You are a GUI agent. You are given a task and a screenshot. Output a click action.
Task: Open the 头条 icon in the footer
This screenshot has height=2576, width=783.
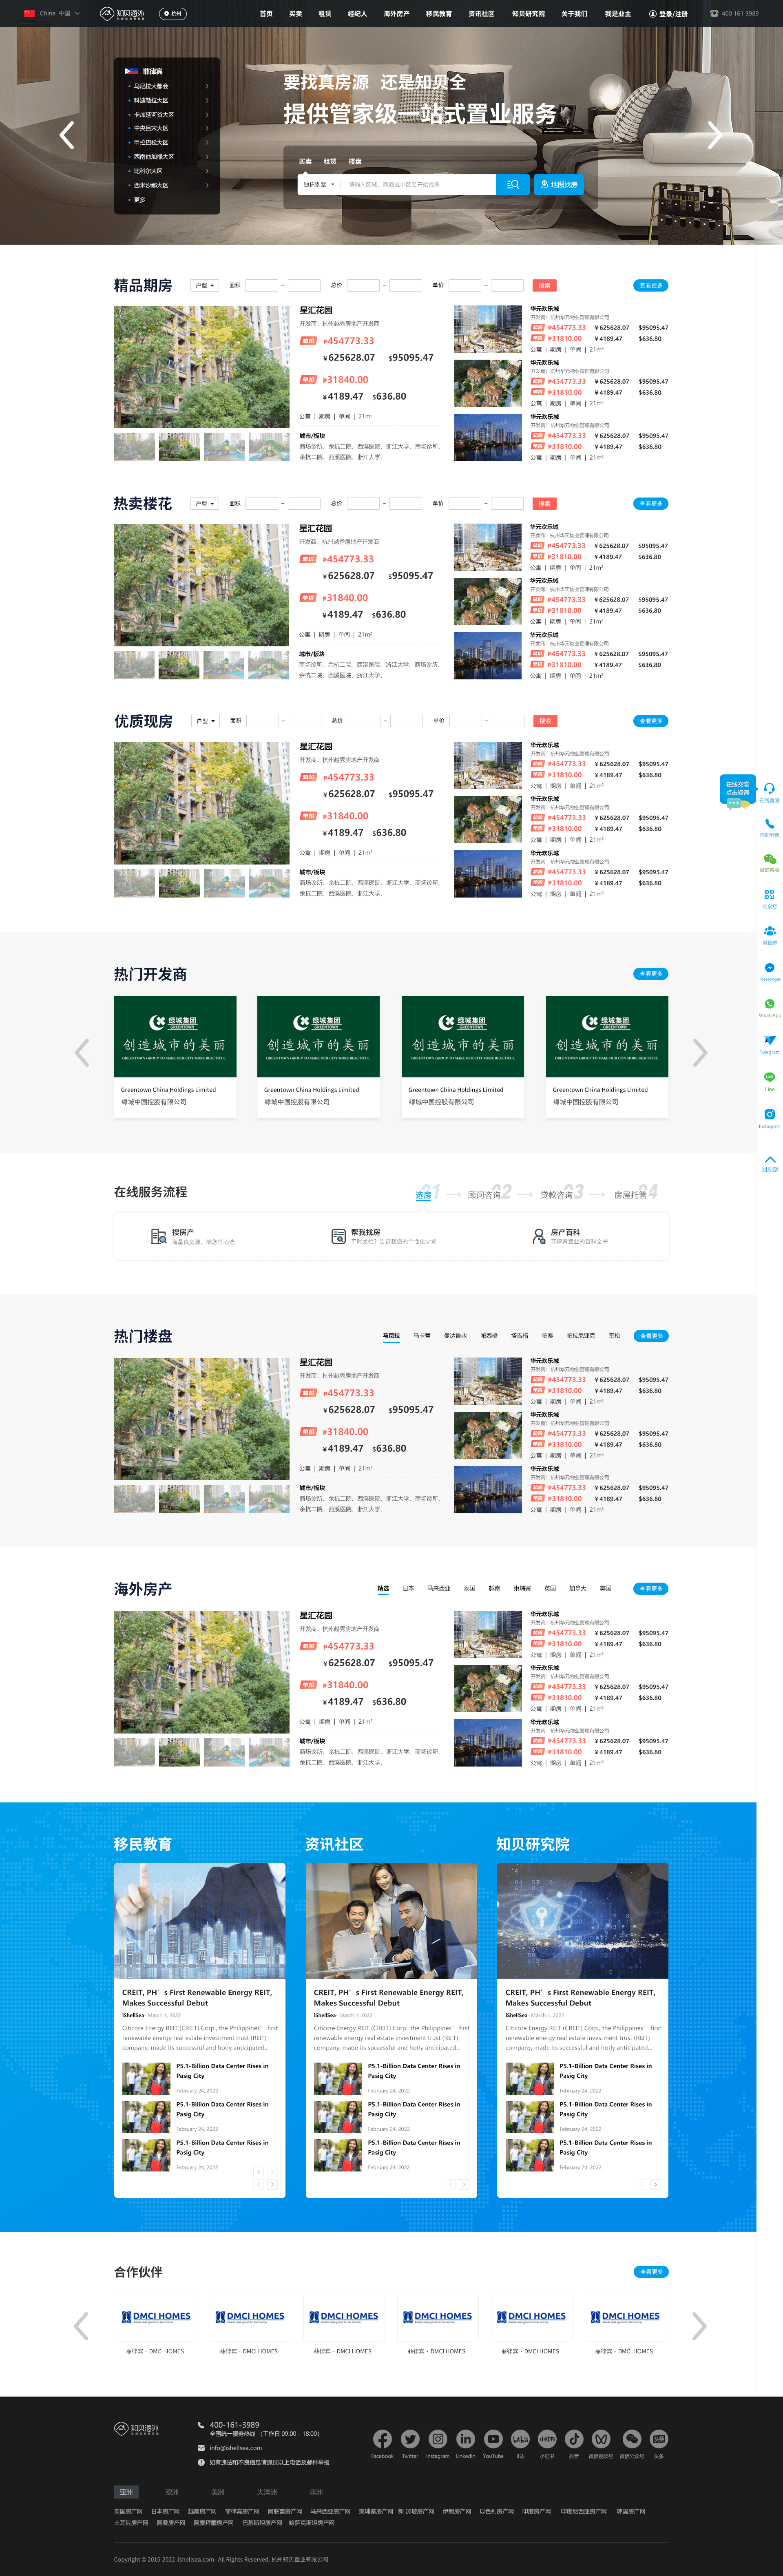(x=659, y=2439)
